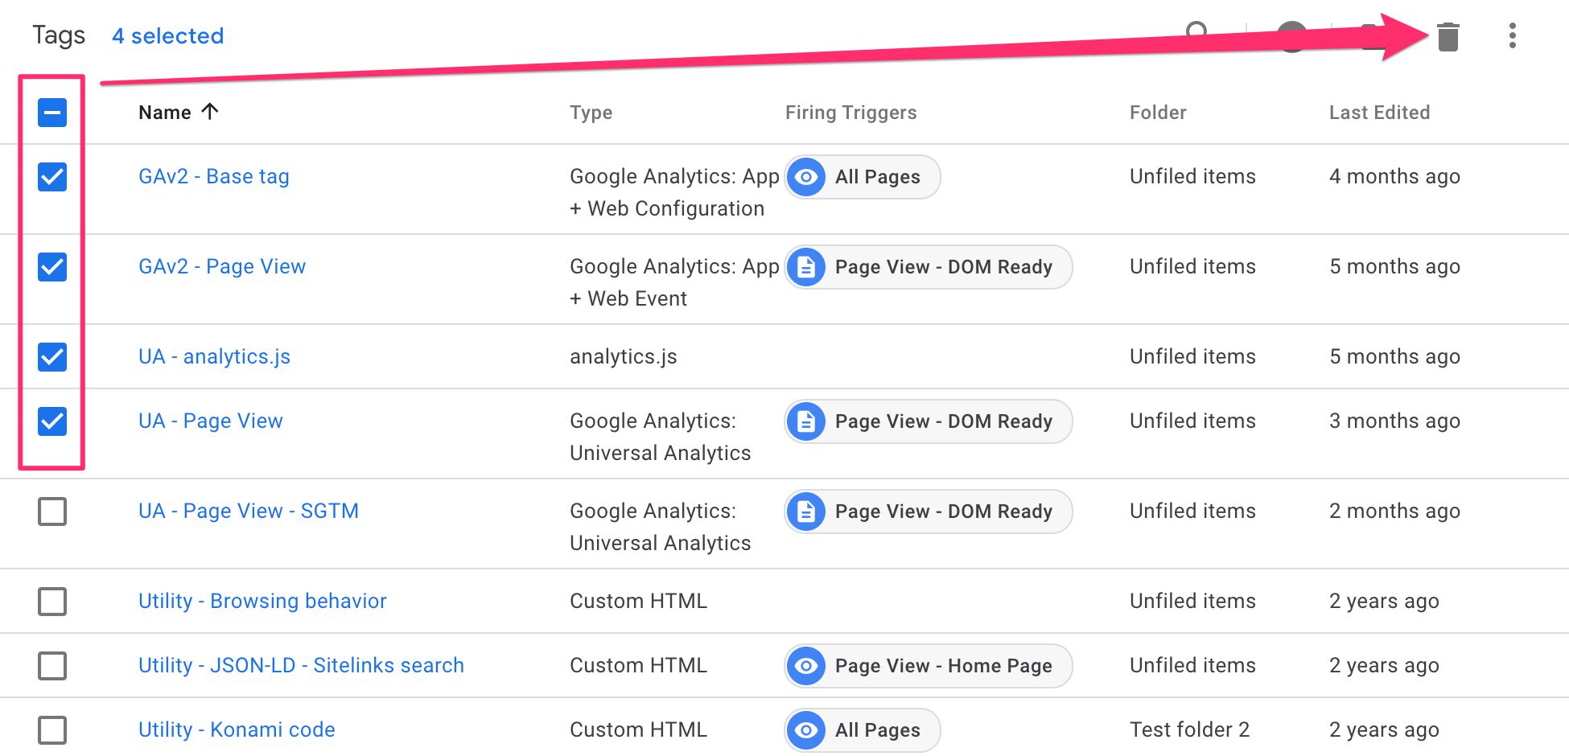Toggle the header select-all checkbox
The height and width of the screenshot is (756, 1569).
point(52,113)
